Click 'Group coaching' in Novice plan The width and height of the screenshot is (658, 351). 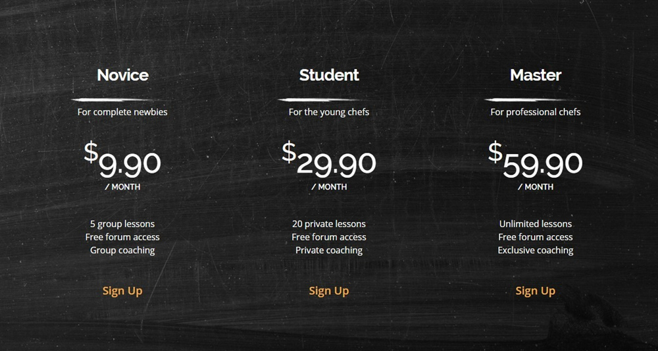122,250
